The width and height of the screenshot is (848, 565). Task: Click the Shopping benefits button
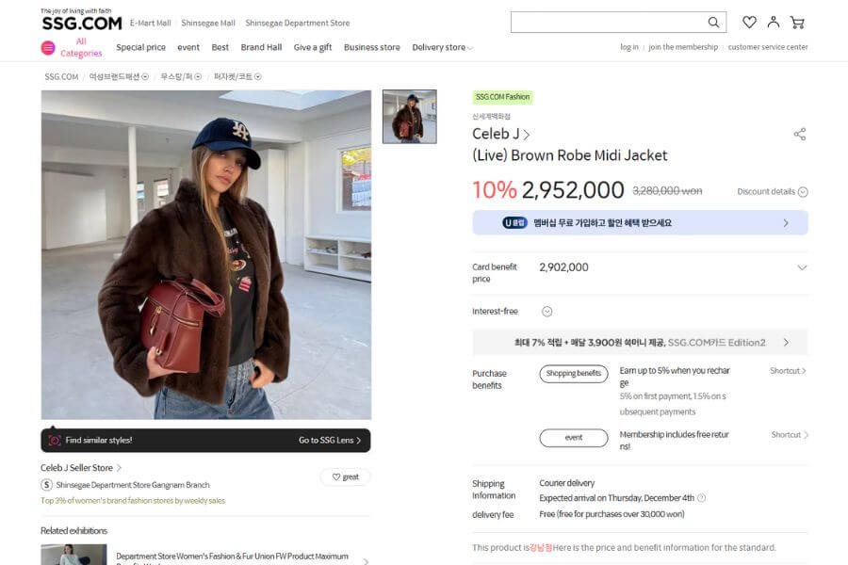coord(574,374)
